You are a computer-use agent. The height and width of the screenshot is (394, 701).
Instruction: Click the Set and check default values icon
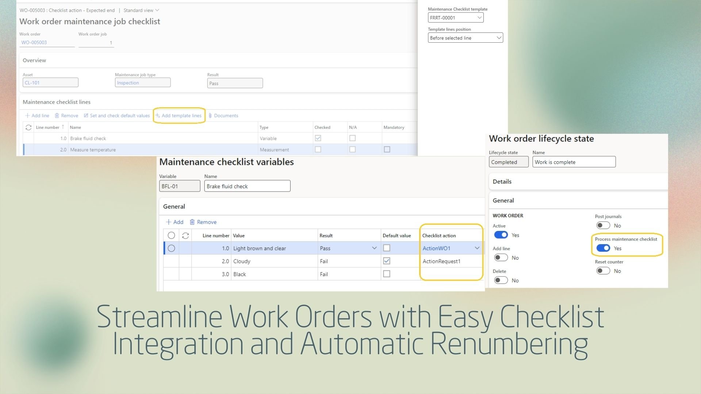[86, 115]
